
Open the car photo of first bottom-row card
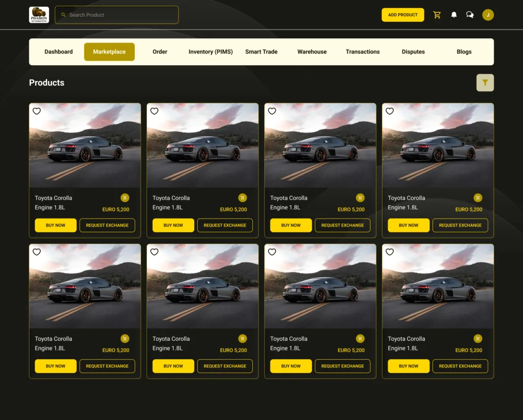pos(85,286)
